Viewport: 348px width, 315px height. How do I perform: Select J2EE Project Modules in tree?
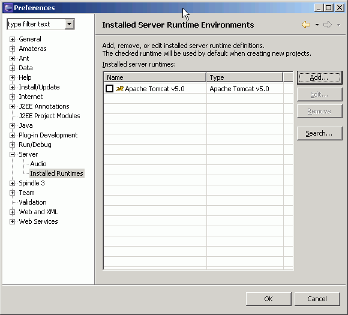49,116
